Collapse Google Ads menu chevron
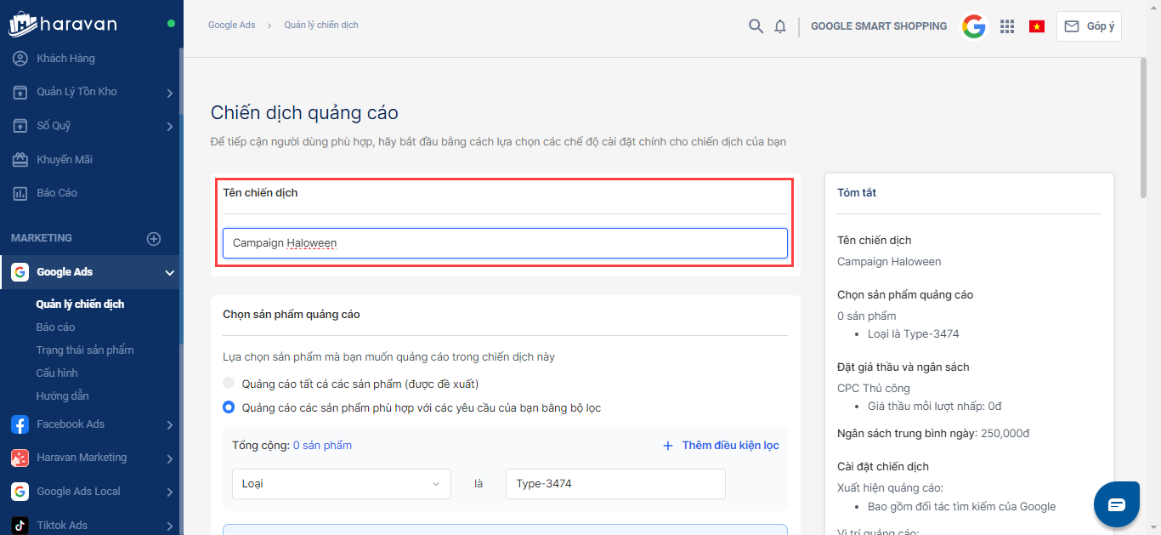 [x=170, y=273]
